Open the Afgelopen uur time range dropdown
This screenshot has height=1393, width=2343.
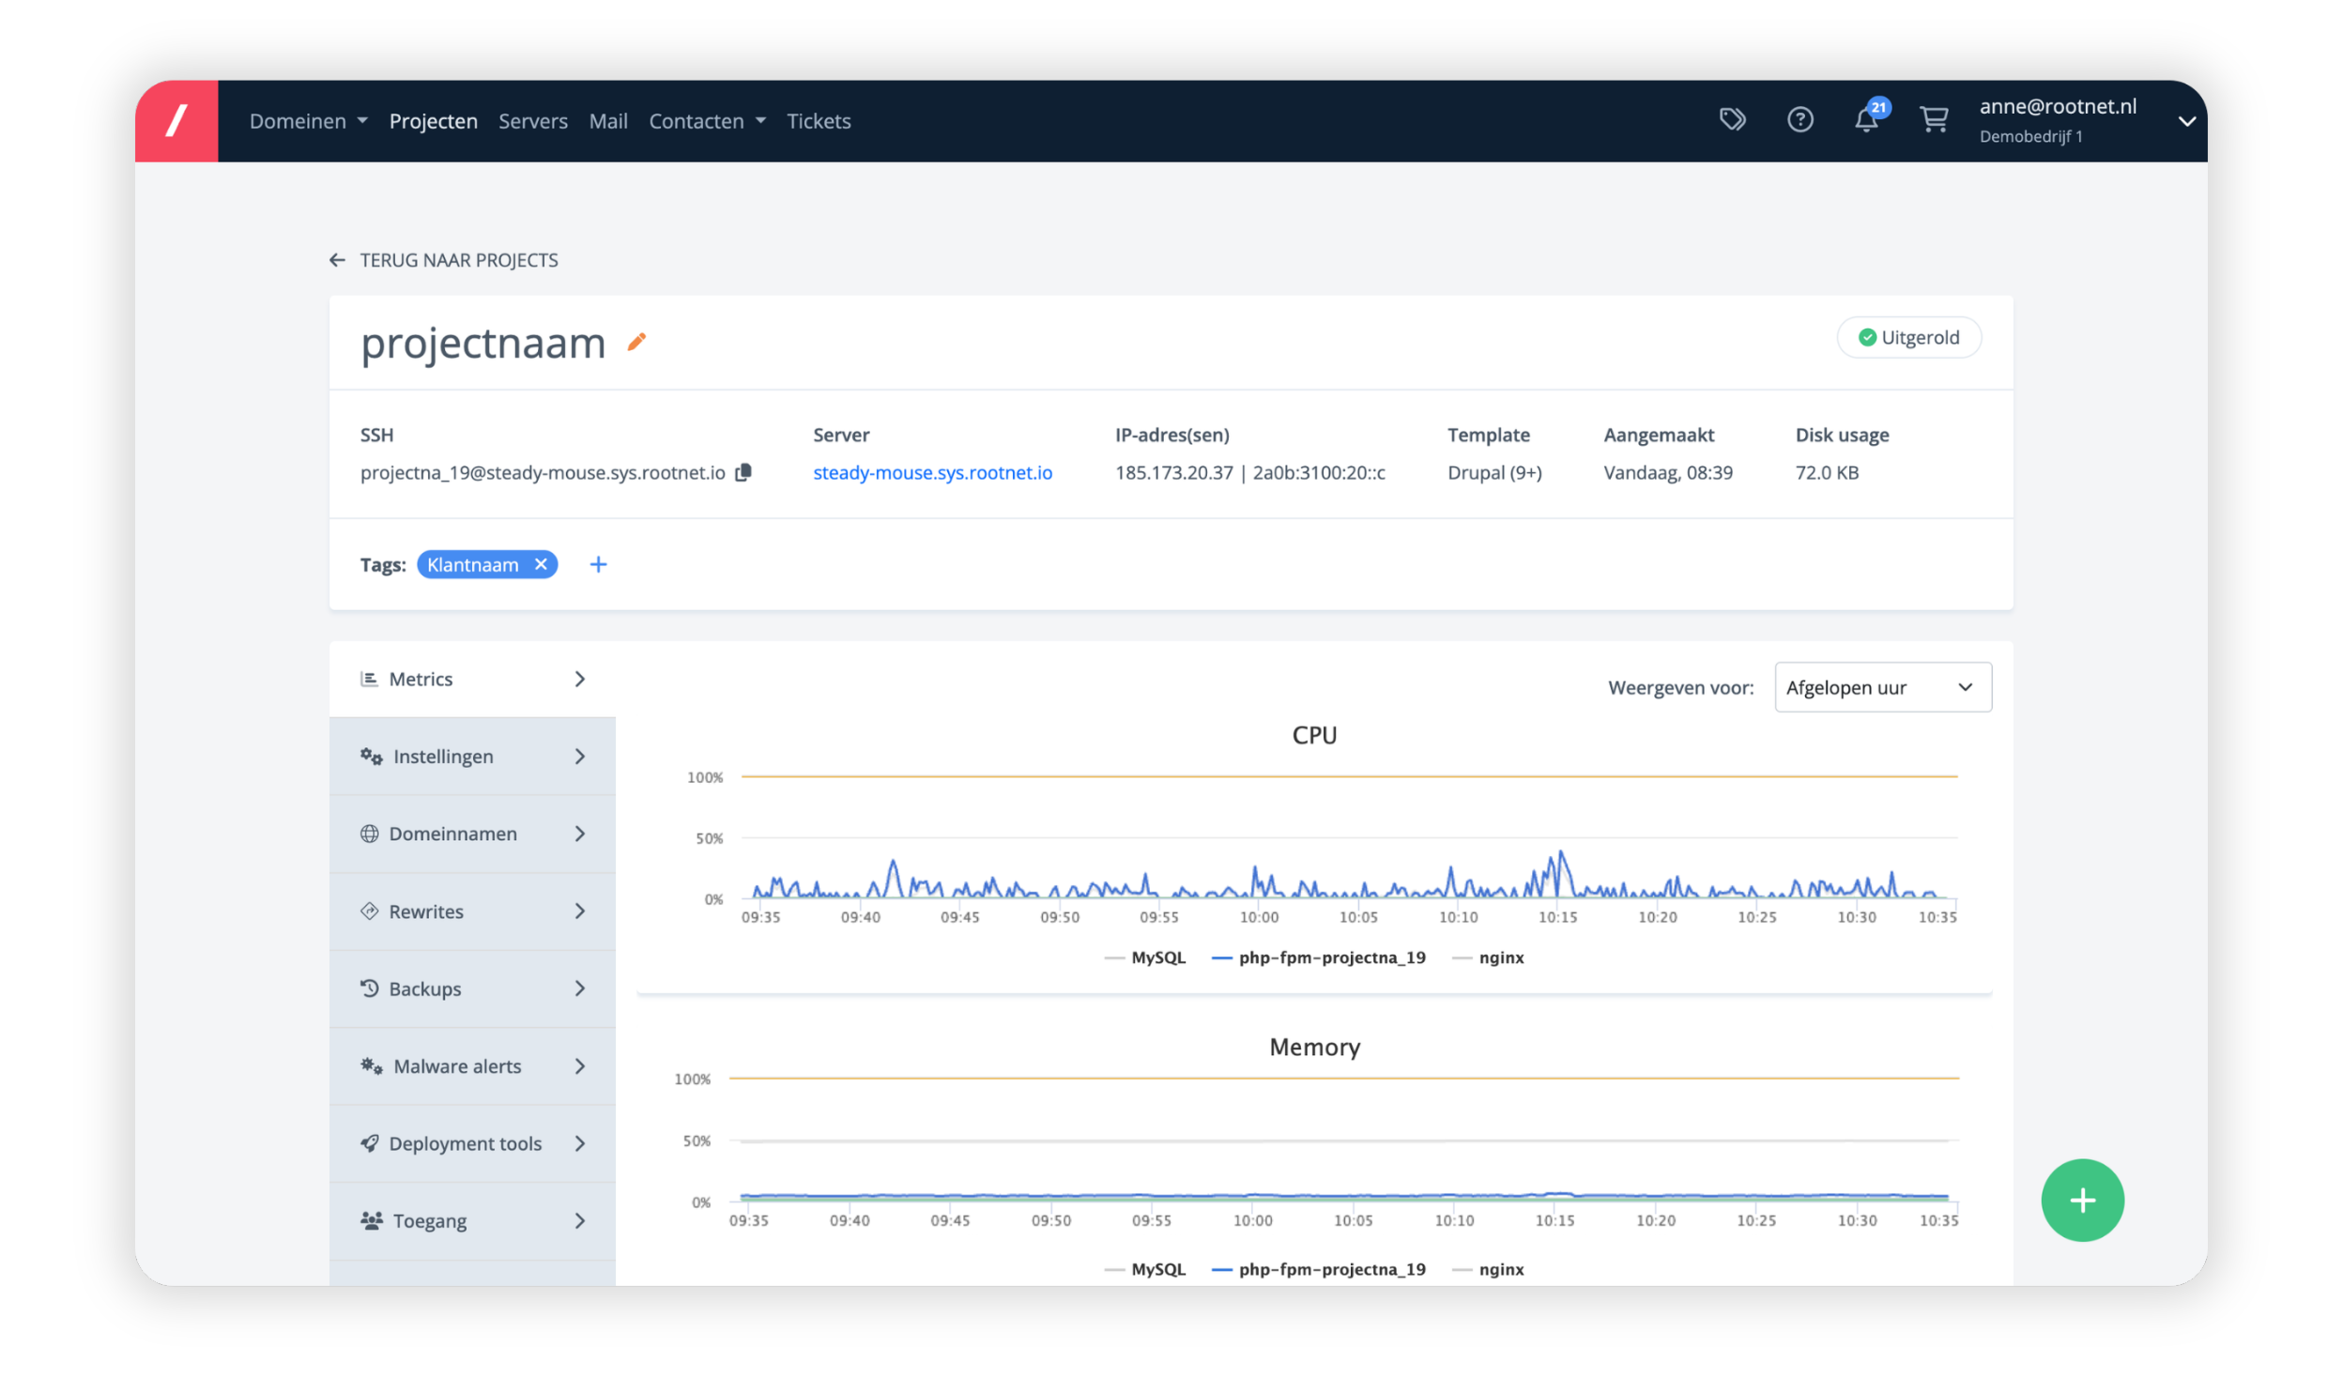click(x=1882, y=687)
